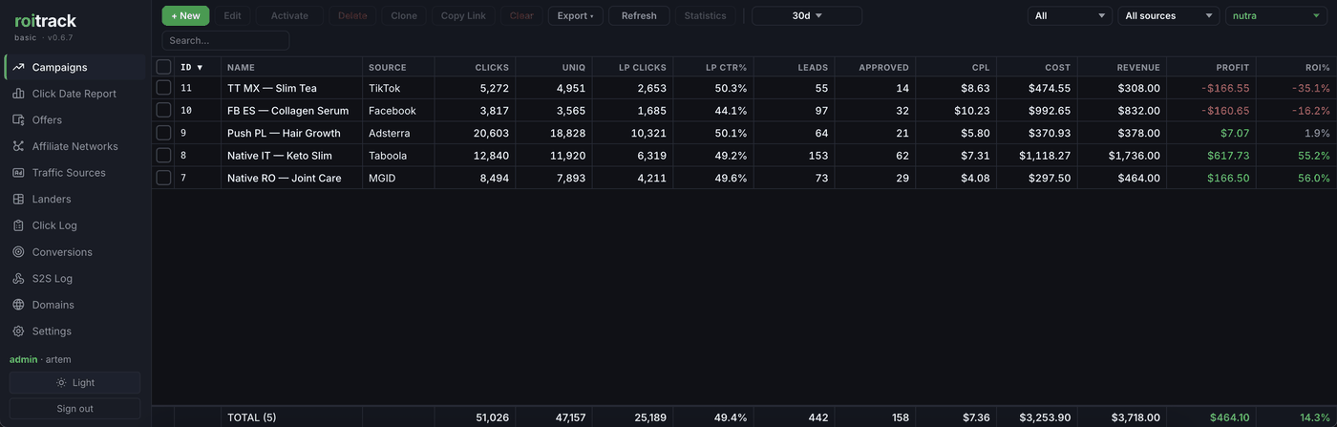Switch to Light theme

74,382
